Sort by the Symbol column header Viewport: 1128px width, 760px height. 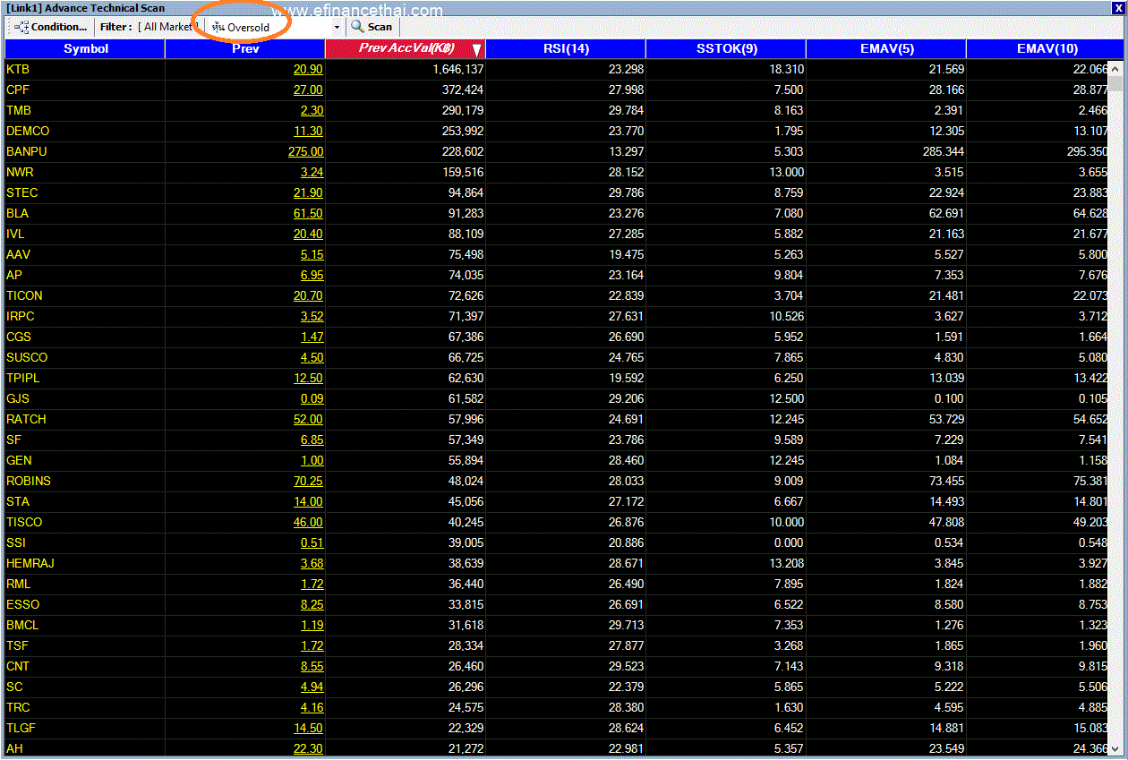(x=85, y=49)
